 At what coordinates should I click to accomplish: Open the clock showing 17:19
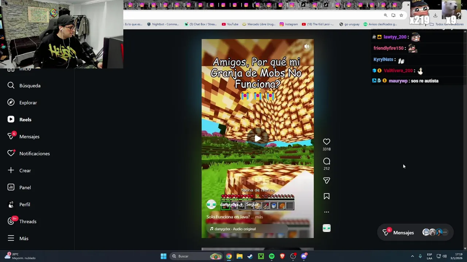[x=456, y=256]
